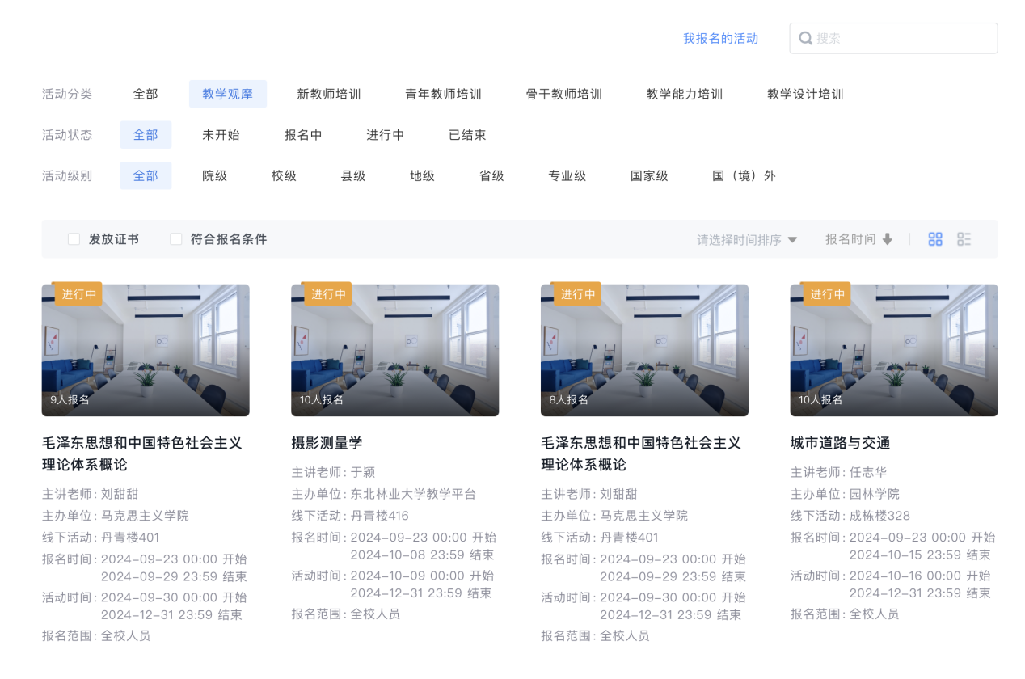
Task: Enable the 发放证书 checkbox
Action: (74, 239)
